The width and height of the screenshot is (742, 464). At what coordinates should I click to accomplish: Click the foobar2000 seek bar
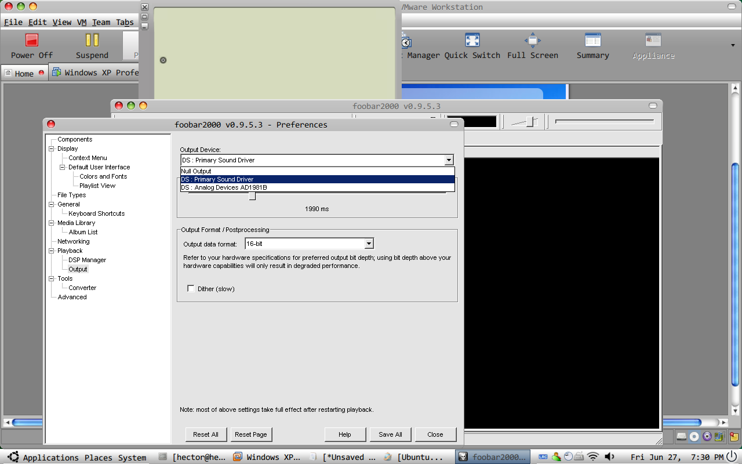pyautogui.click(x=605, y=121)
